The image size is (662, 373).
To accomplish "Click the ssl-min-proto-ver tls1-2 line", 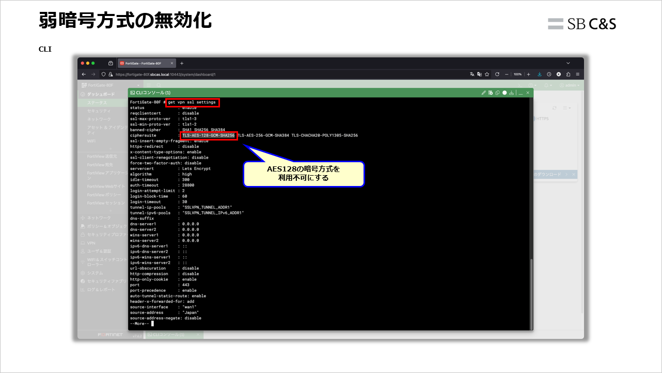I will pos(164,125).
